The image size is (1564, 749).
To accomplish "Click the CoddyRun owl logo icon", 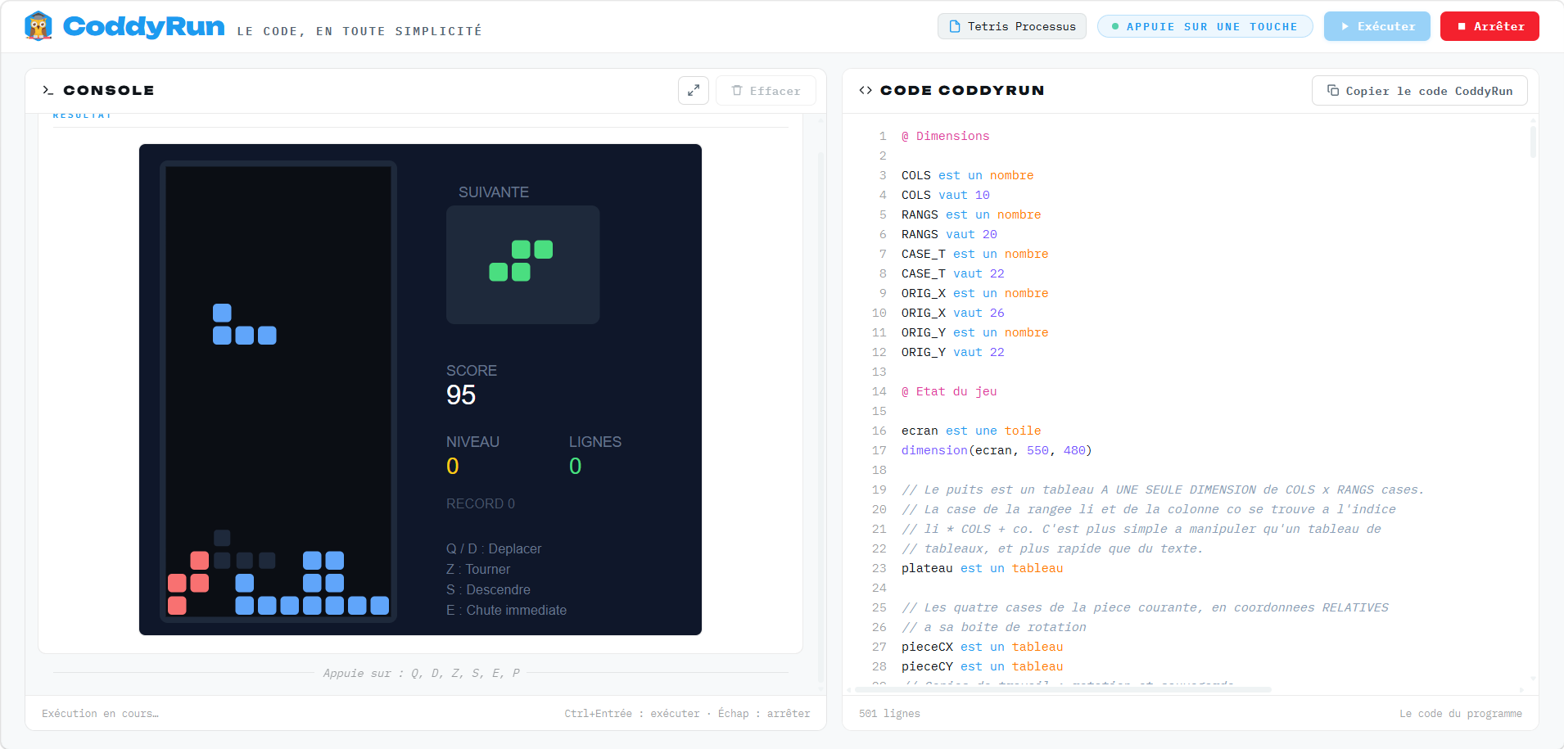I will (38, 26).
